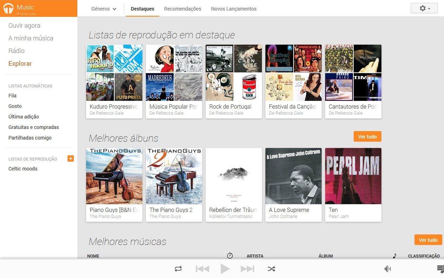Image resolution: width=444 pixels, height=278 pixels.
Task: Toggle repeat mode
Action: [x=178, y=269]
